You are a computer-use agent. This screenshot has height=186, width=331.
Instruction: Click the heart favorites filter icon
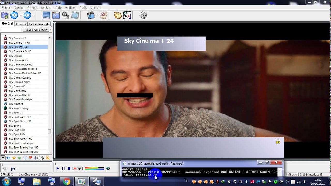tap(31, 158)
